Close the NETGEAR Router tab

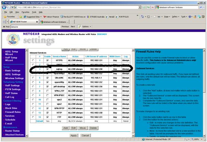(37, 22)
